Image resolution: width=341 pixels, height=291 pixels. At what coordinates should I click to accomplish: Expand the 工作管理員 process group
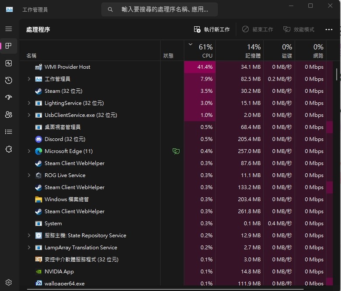tap(29, 79)
